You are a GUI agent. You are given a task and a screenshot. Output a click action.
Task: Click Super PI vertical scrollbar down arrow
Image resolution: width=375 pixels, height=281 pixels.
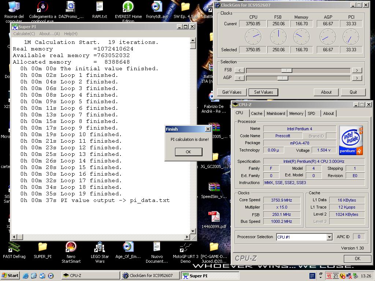tap(193, 231)
